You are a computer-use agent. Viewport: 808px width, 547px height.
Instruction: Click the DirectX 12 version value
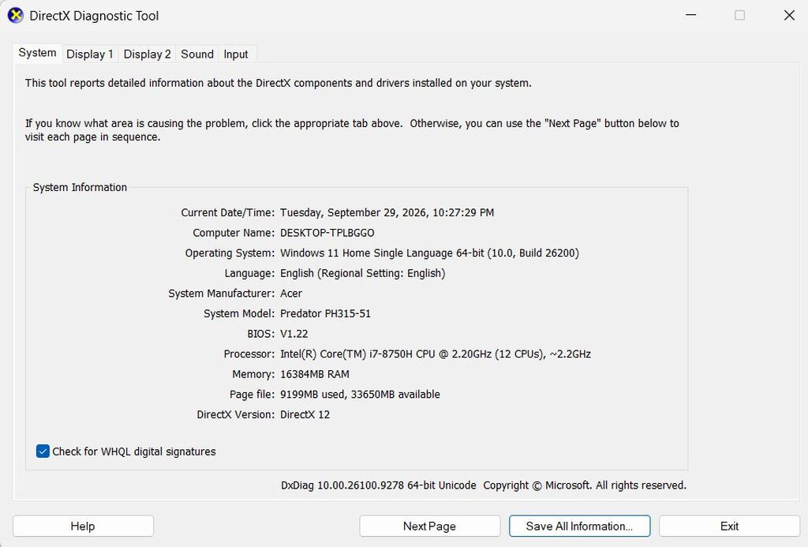(x=305, y=414)
